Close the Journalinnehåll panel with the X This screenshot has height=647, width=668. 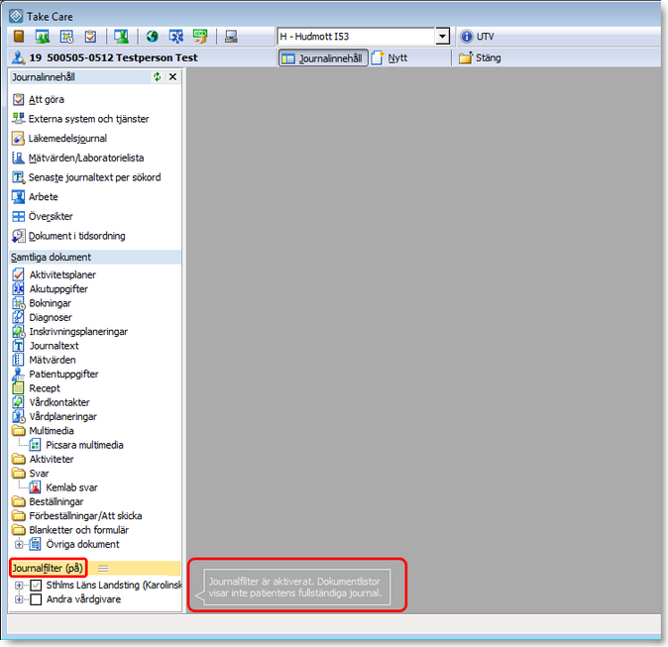click(172, 77)
